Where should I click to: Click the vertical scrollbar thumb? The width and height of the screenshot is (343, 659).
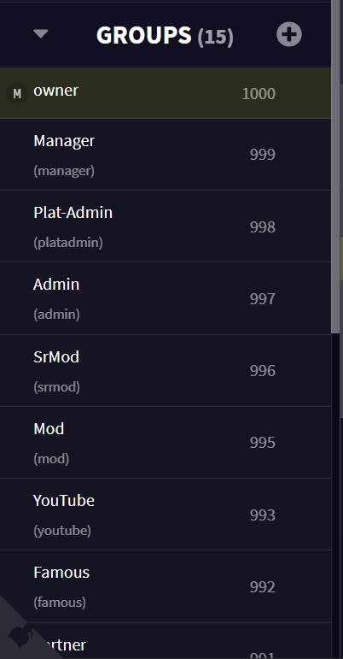(336, 167)
